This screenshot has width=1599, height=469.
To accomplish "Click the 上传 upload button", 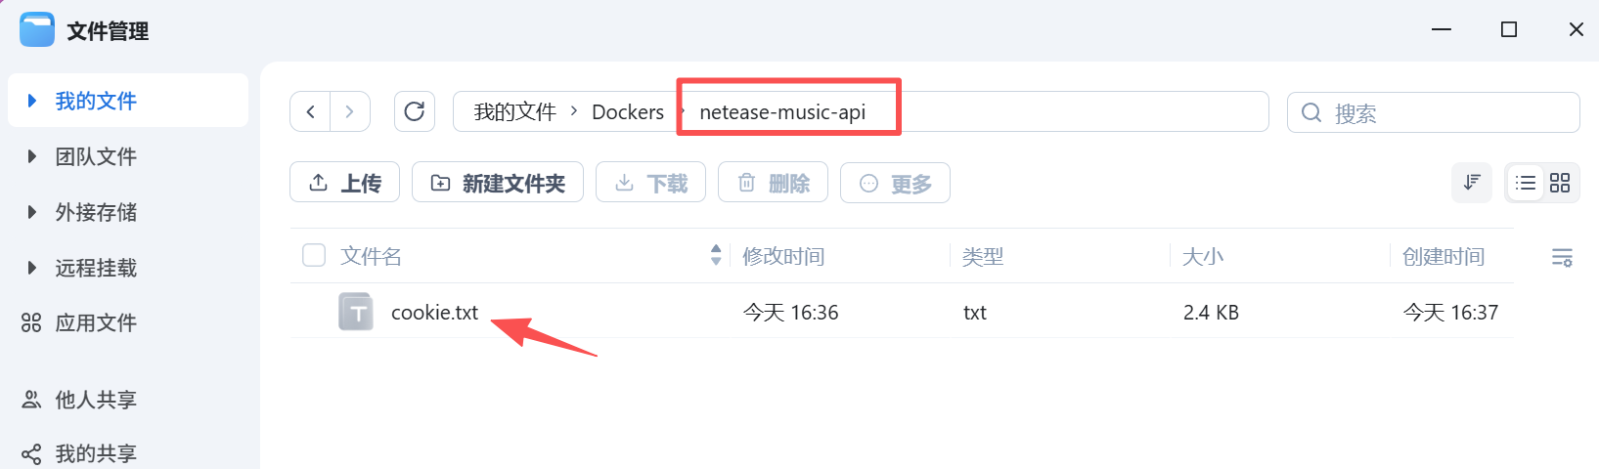I will coord(344,183).
